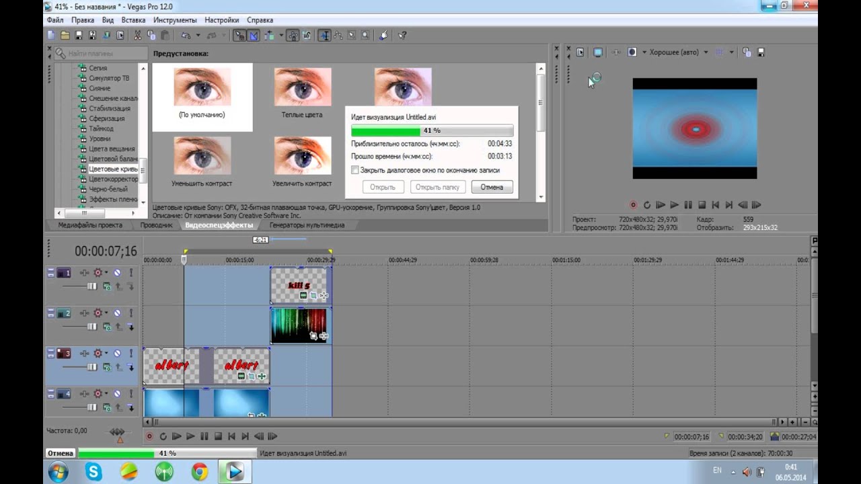This screenshot has width=861, height=484.
Task: Adjust track 1 level slider
Action: pos(92,286)
